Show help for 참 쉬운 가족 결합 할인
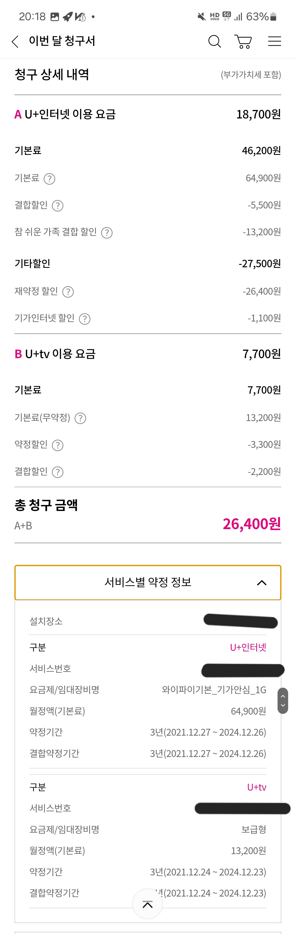 tap(107, 233)
